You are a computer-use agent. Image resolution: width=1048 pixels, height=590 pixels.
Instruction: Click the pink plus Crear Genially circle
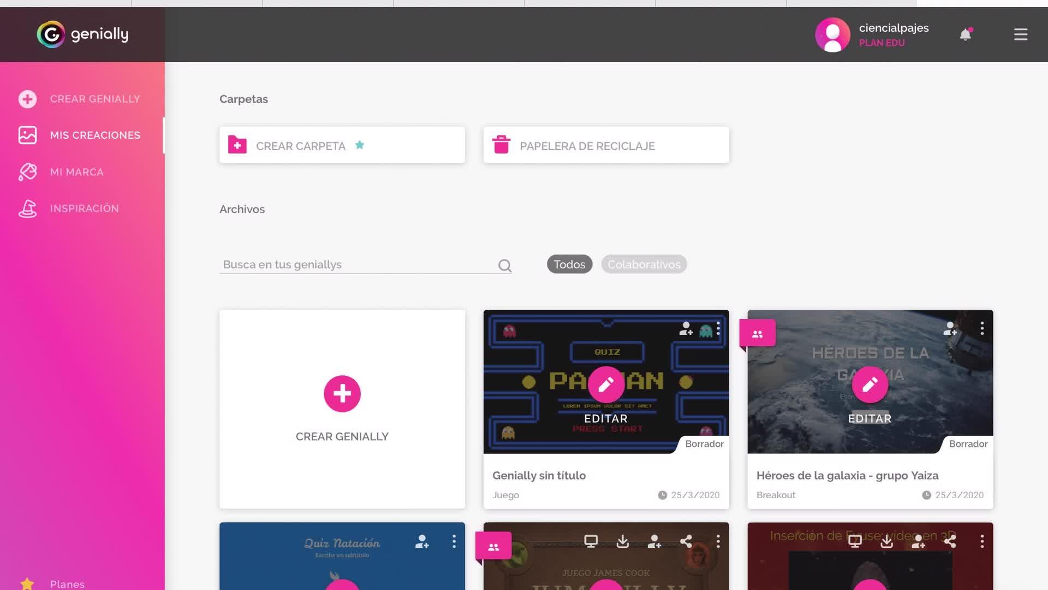342,393
